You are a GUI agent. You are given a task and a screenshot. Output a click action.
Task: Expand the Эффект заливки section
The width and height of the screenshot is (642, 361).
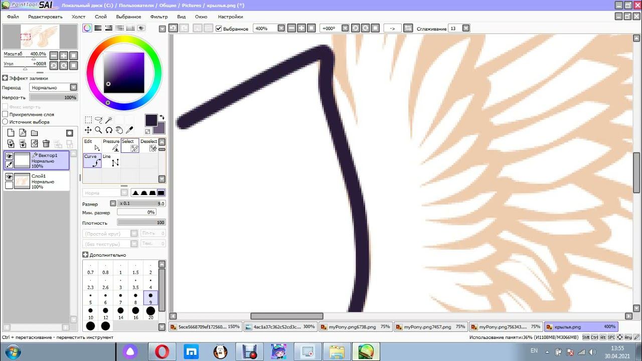(5, 78)
